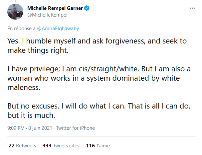
Task: Click the display name Michelle Rempel Garner
Action: click(55, 8)
